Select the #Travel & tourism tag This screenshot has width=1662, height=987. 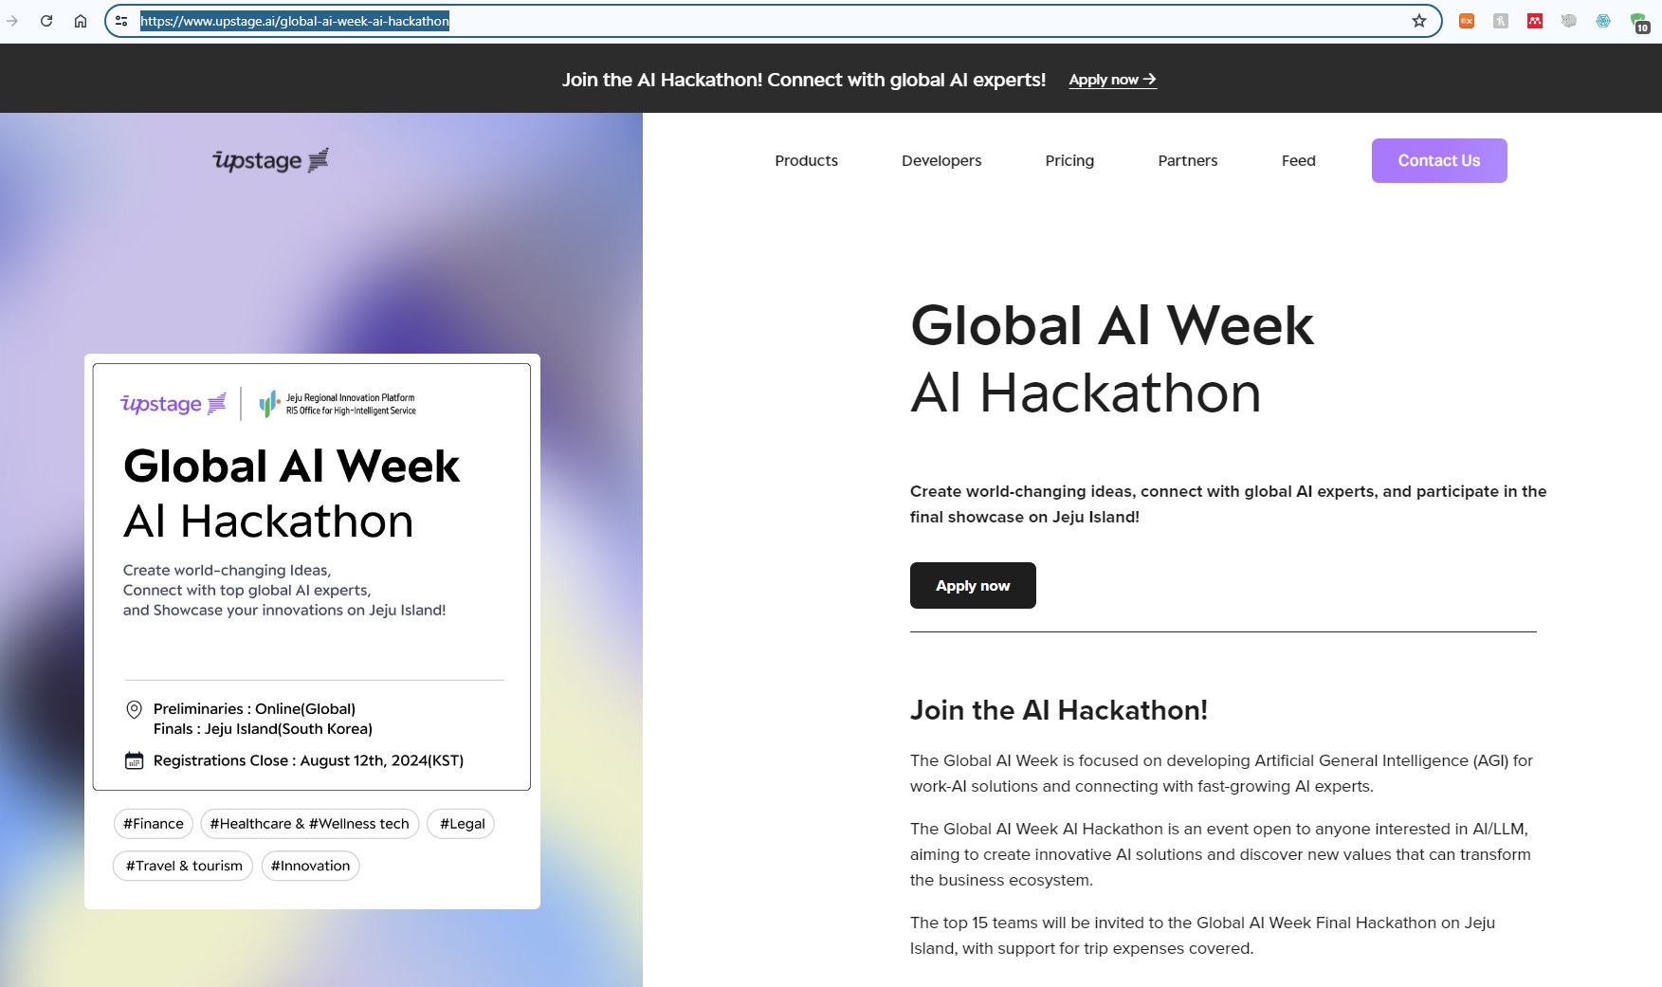point(183,866)
